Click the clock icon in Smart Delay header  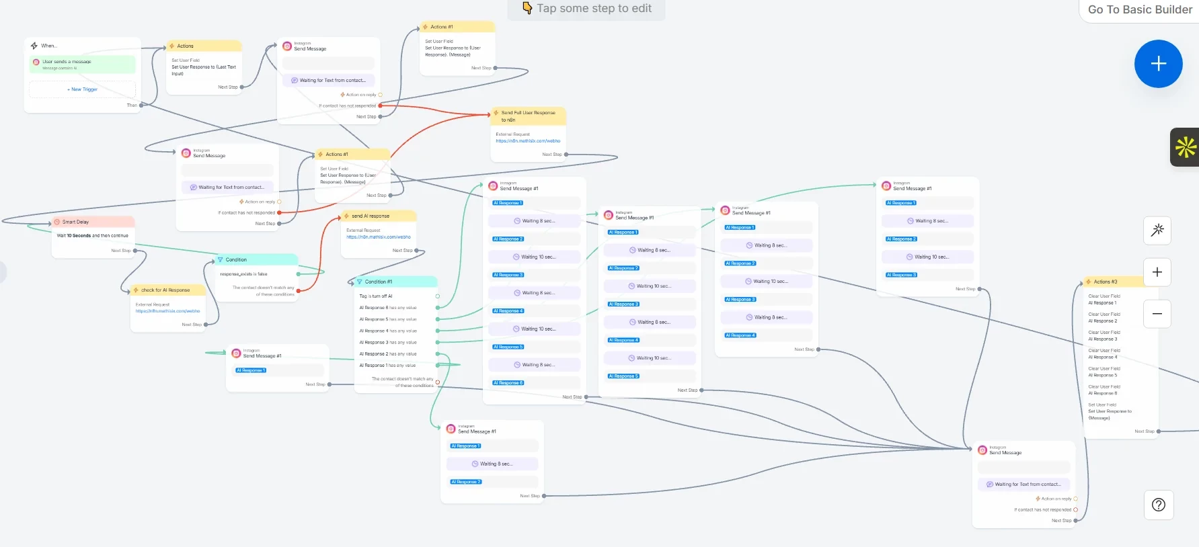(56, 222)
